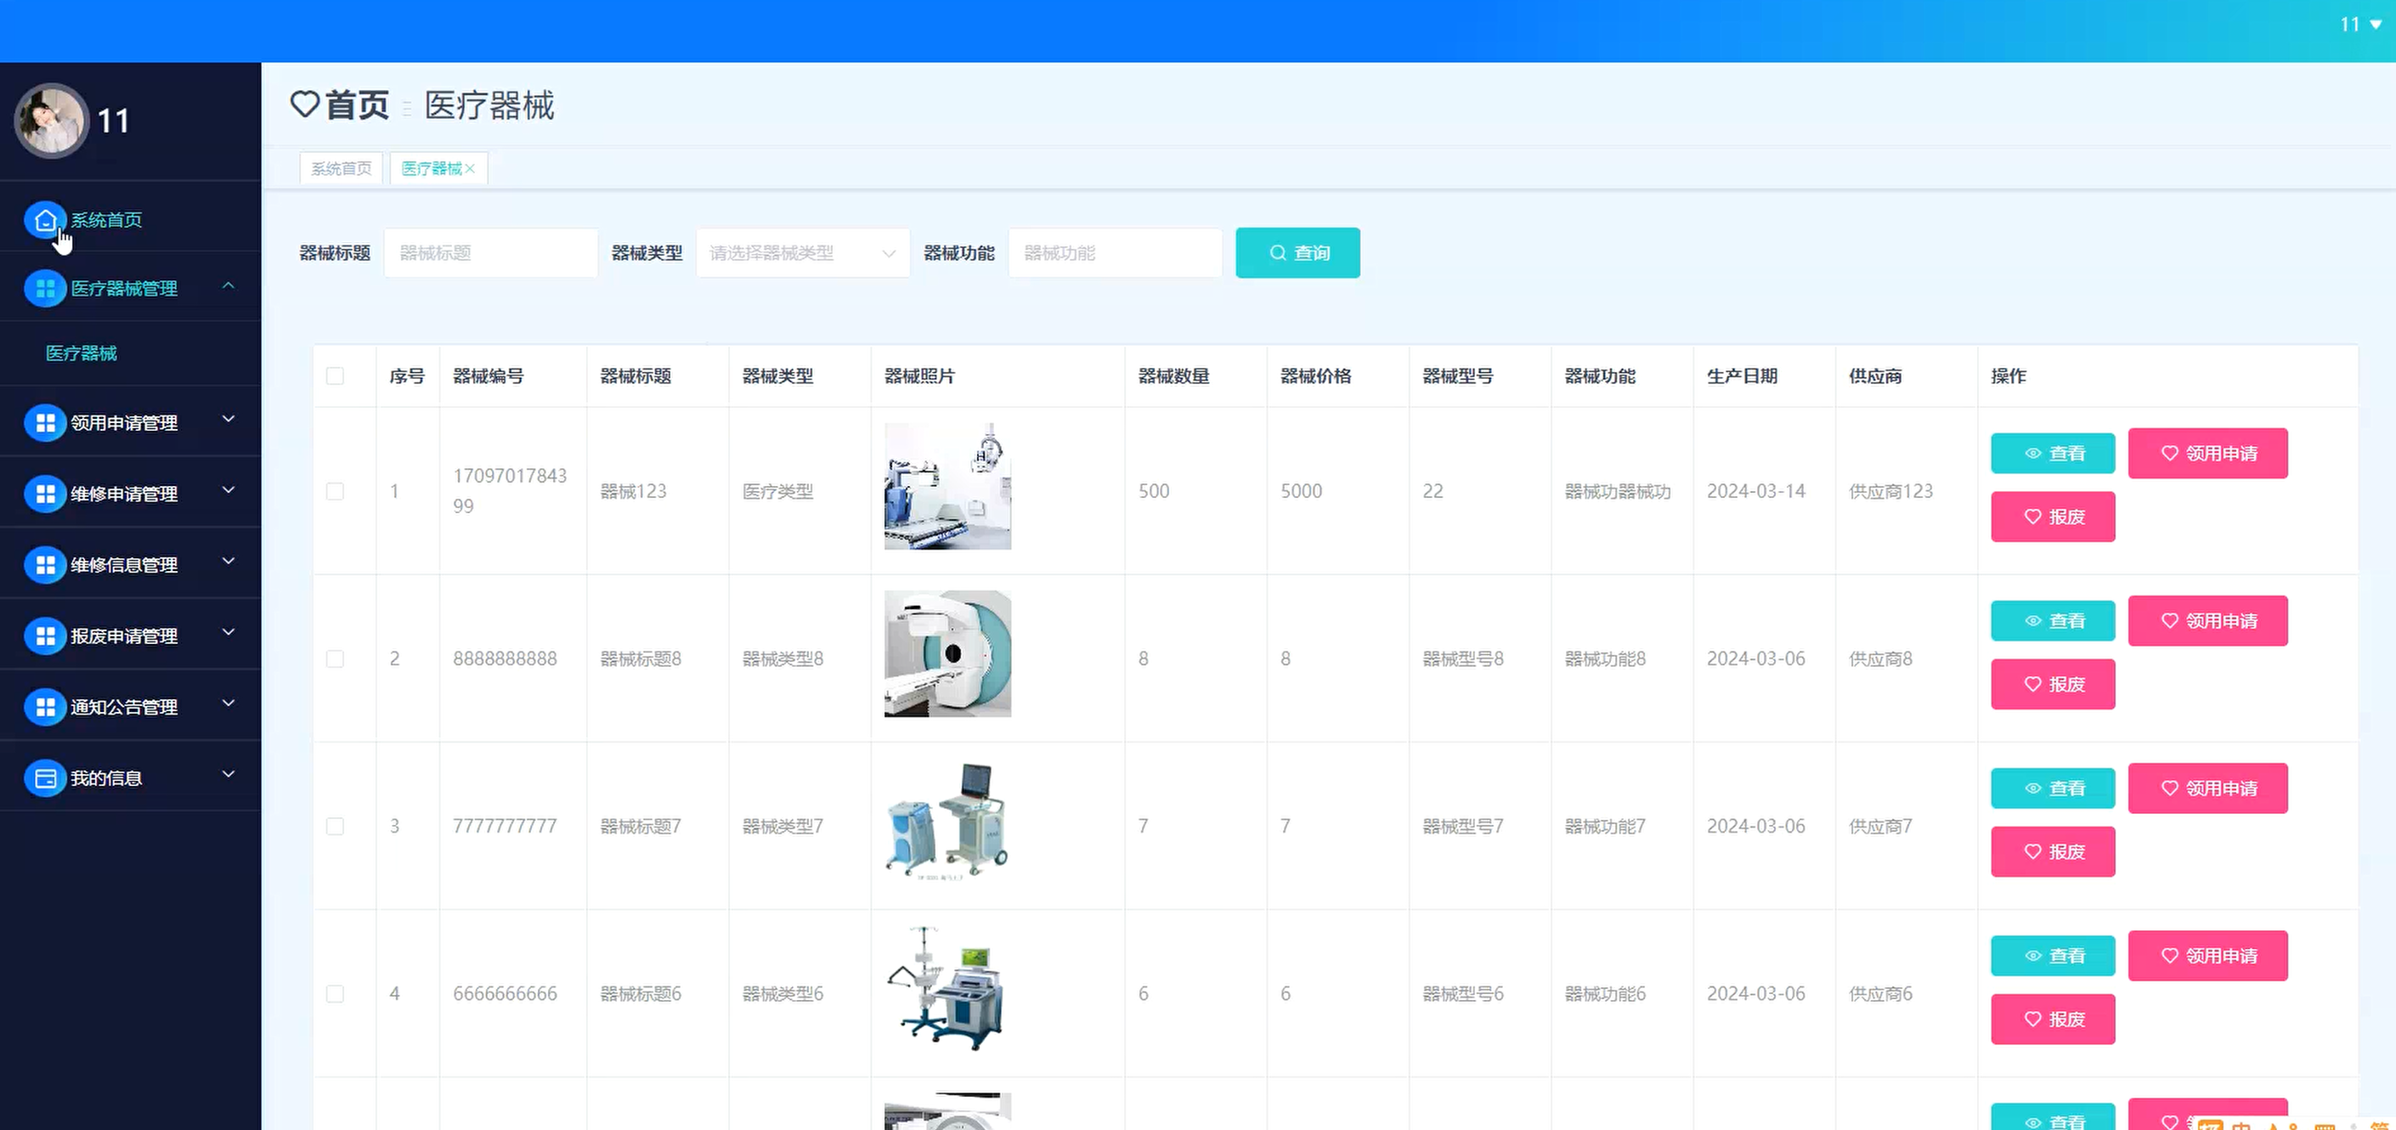Click the 器械编号 column header
Screen dimensions: 2396x1130
coord(489,376)
